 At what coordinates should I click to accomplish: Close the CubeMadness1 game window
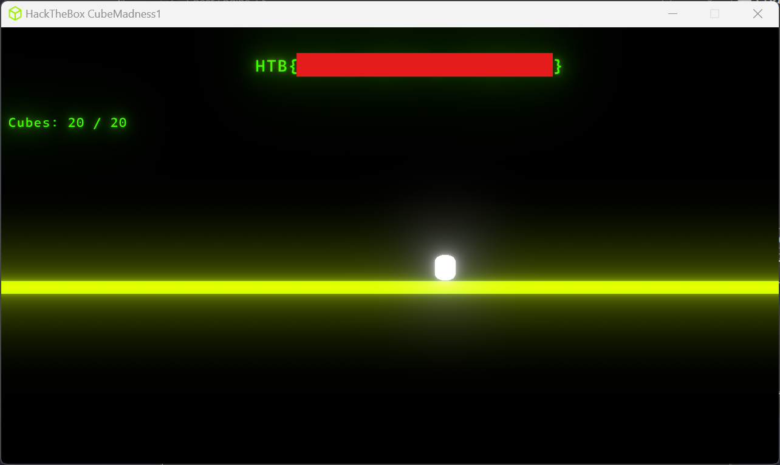click(x=758, y=14)
